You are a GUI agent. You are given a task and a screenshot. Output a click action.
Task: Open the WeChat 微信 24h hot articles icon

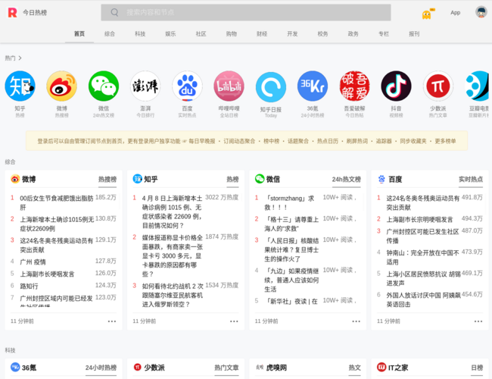[104, 86]
